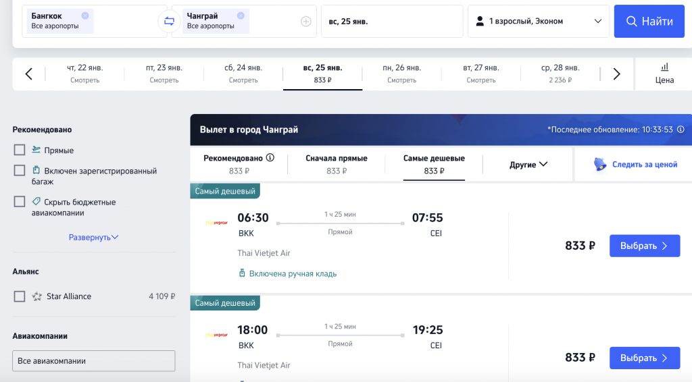Click arrival time 19:25

click(x=428, y=330)
